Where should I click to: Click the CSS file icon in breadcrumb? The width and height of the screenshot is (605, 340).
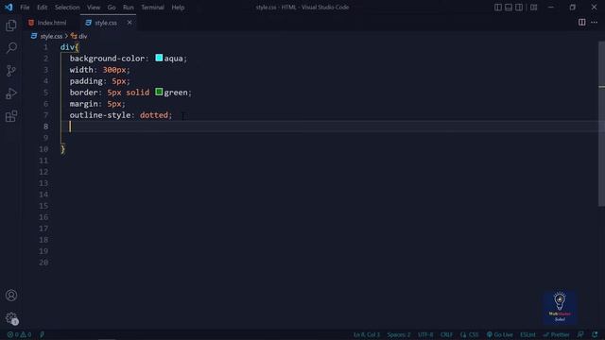click(x=34, y=36)
